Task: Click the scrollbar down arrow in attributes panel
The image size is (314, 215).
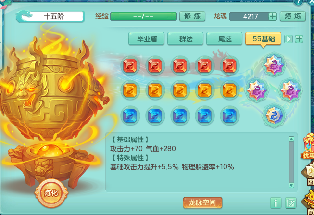Action: tap(291, 185)
